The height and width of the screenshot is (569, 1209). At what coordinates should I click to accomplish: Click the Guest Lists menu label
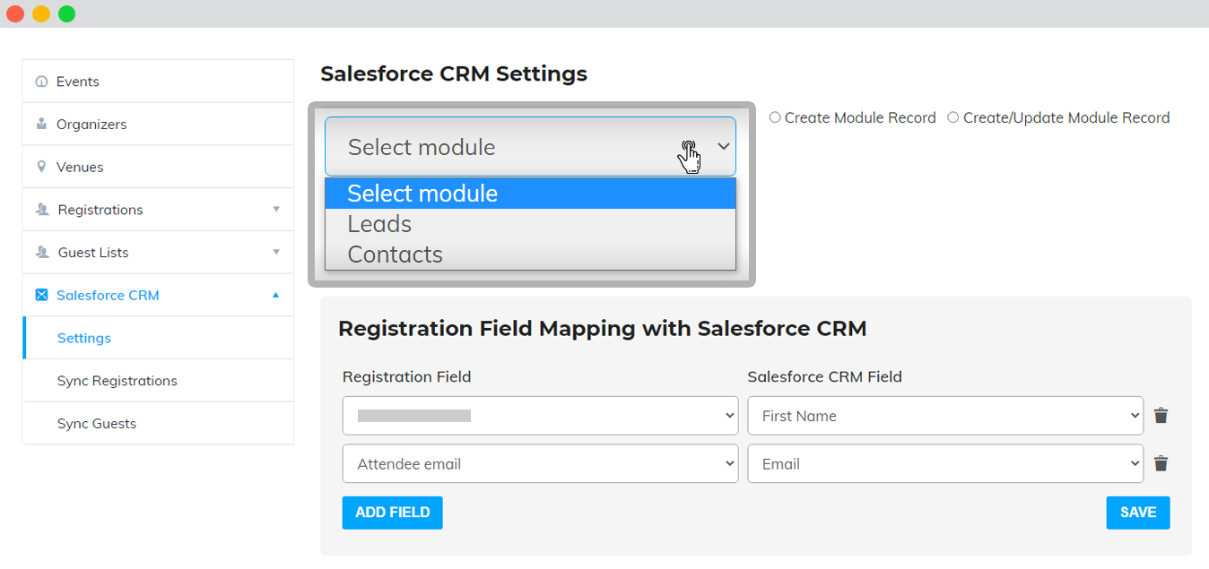pyautogui.click(x=93, y=253)
